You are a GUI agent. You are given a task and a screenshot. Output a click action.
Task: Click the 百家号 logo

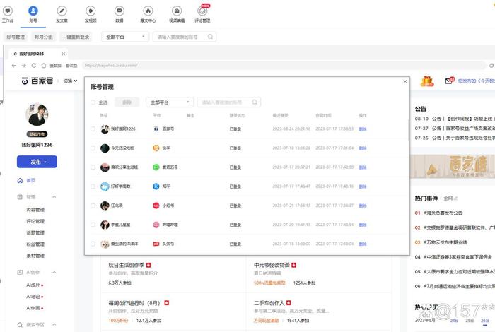coord(37,81)
